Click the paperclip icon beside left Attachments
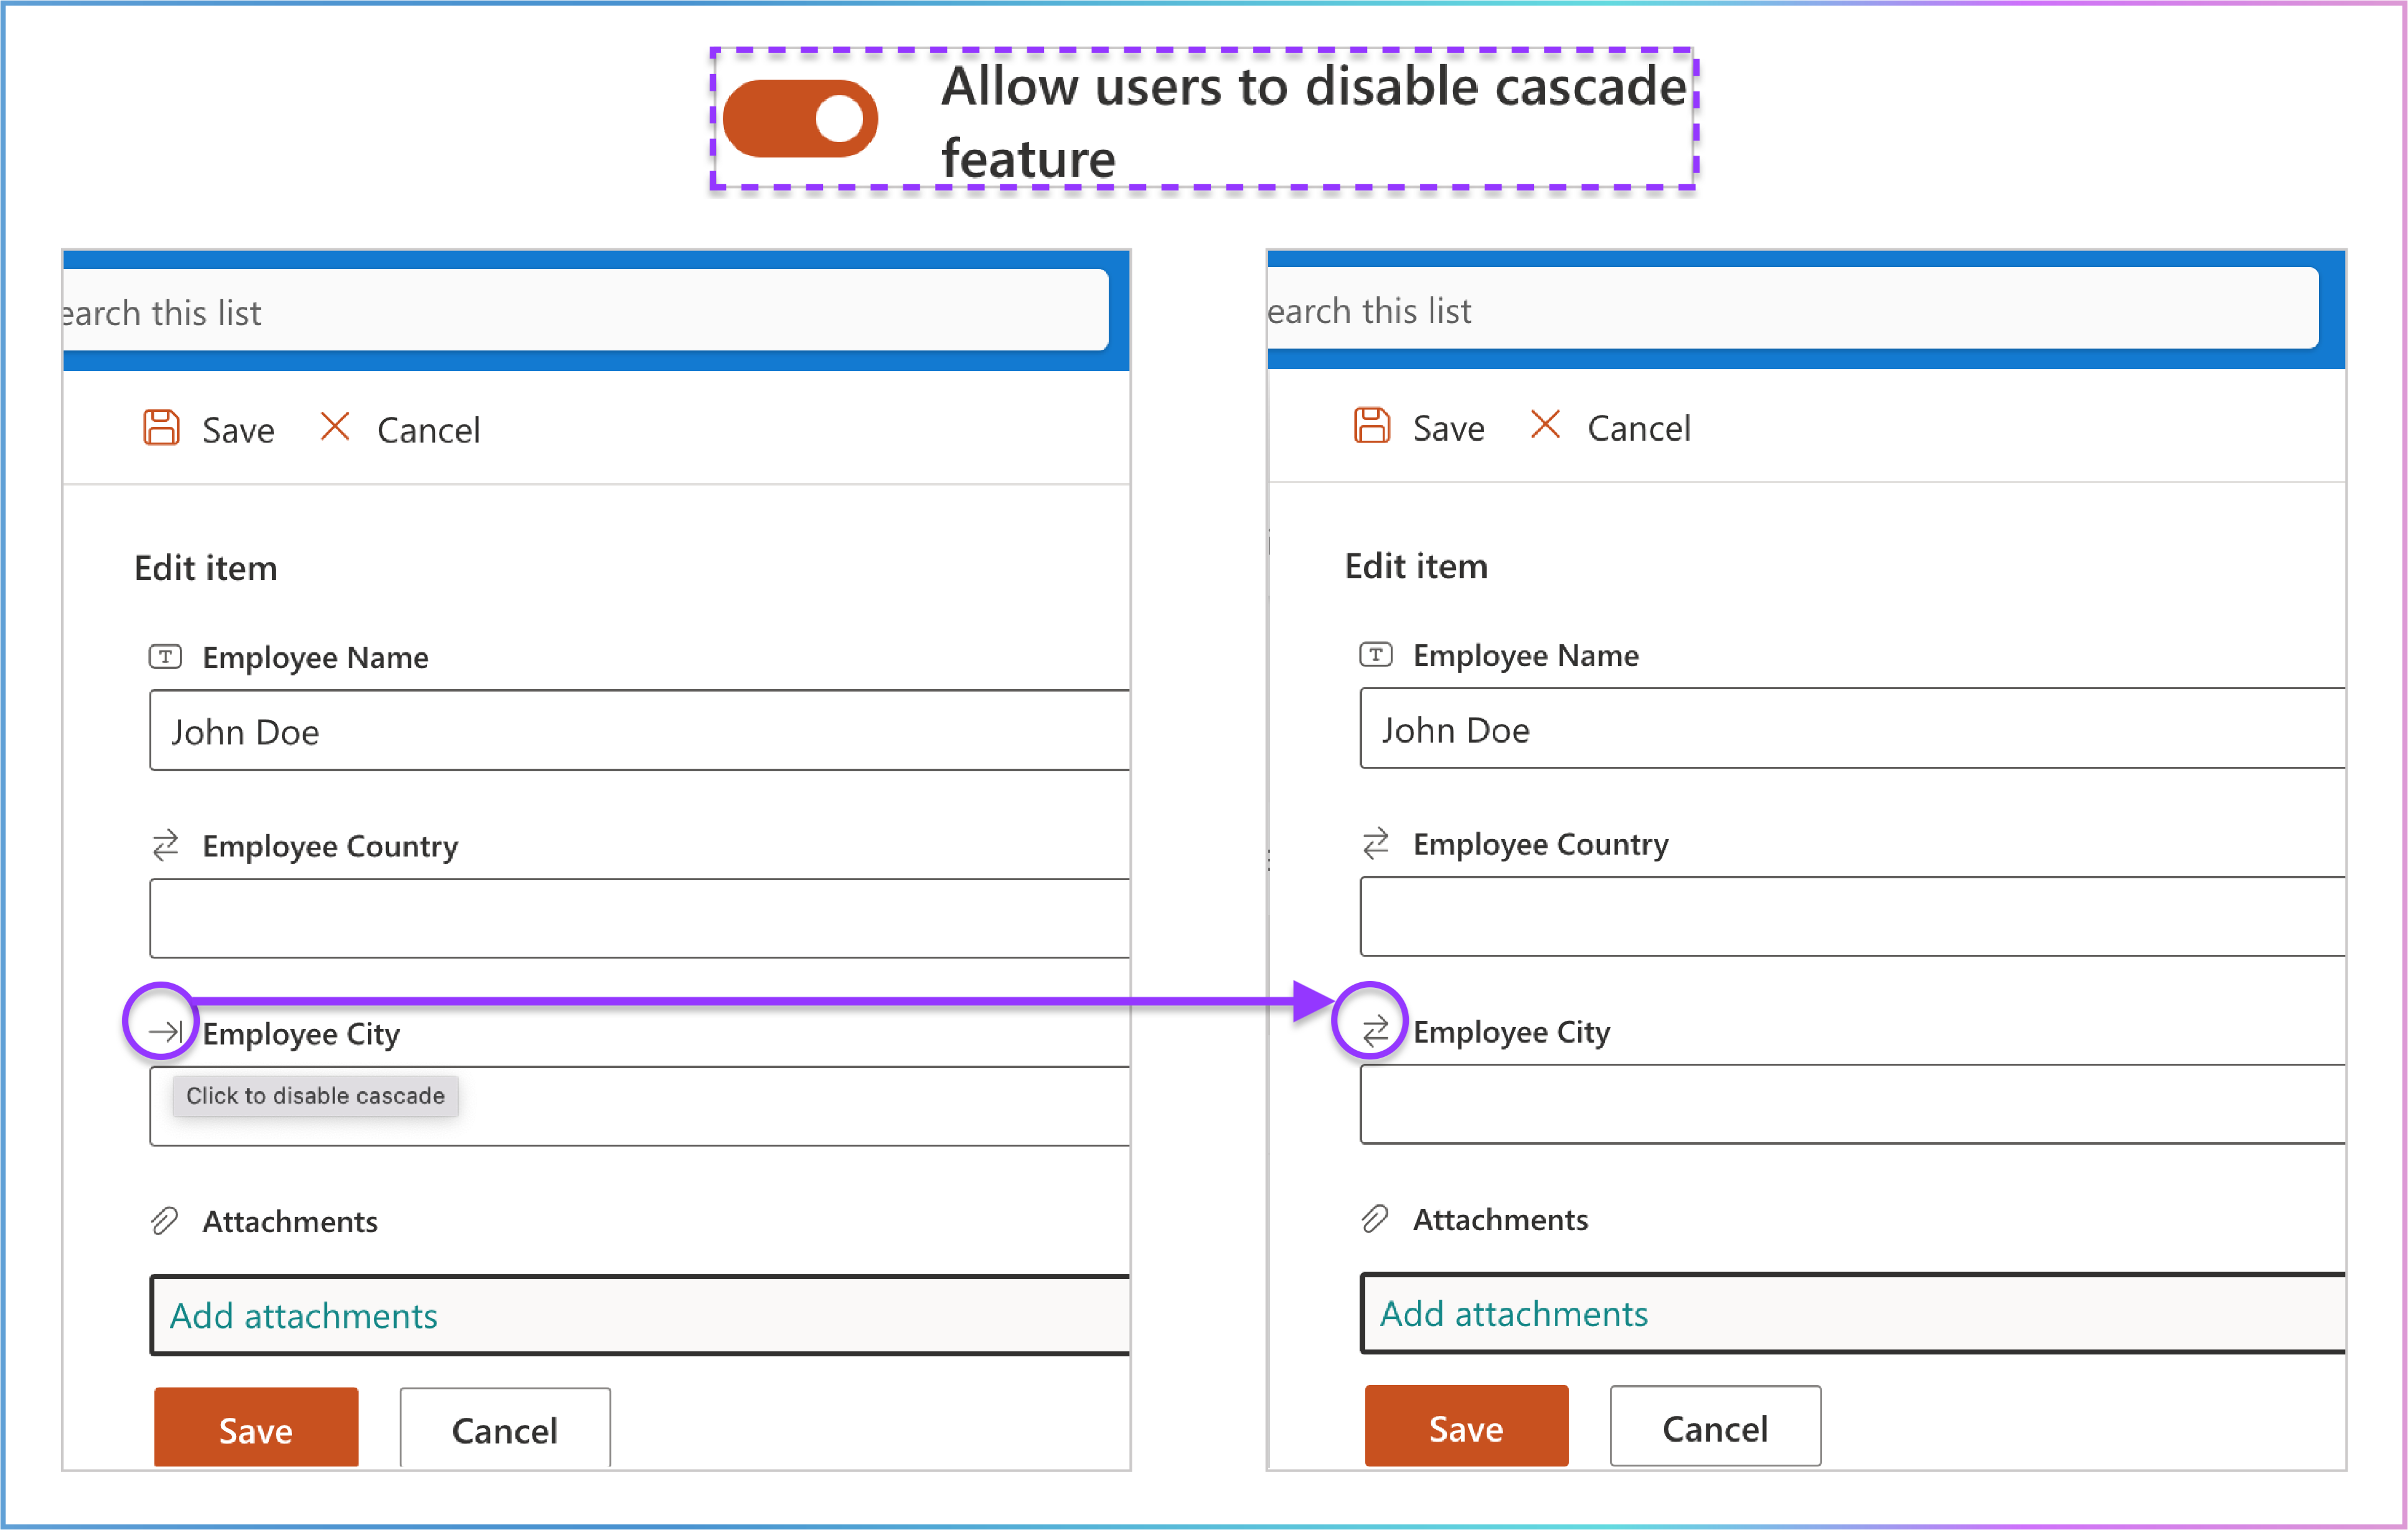The height and width of the screenshot is (1530, 2408). pyautogui.click(x=164, y=1221)
